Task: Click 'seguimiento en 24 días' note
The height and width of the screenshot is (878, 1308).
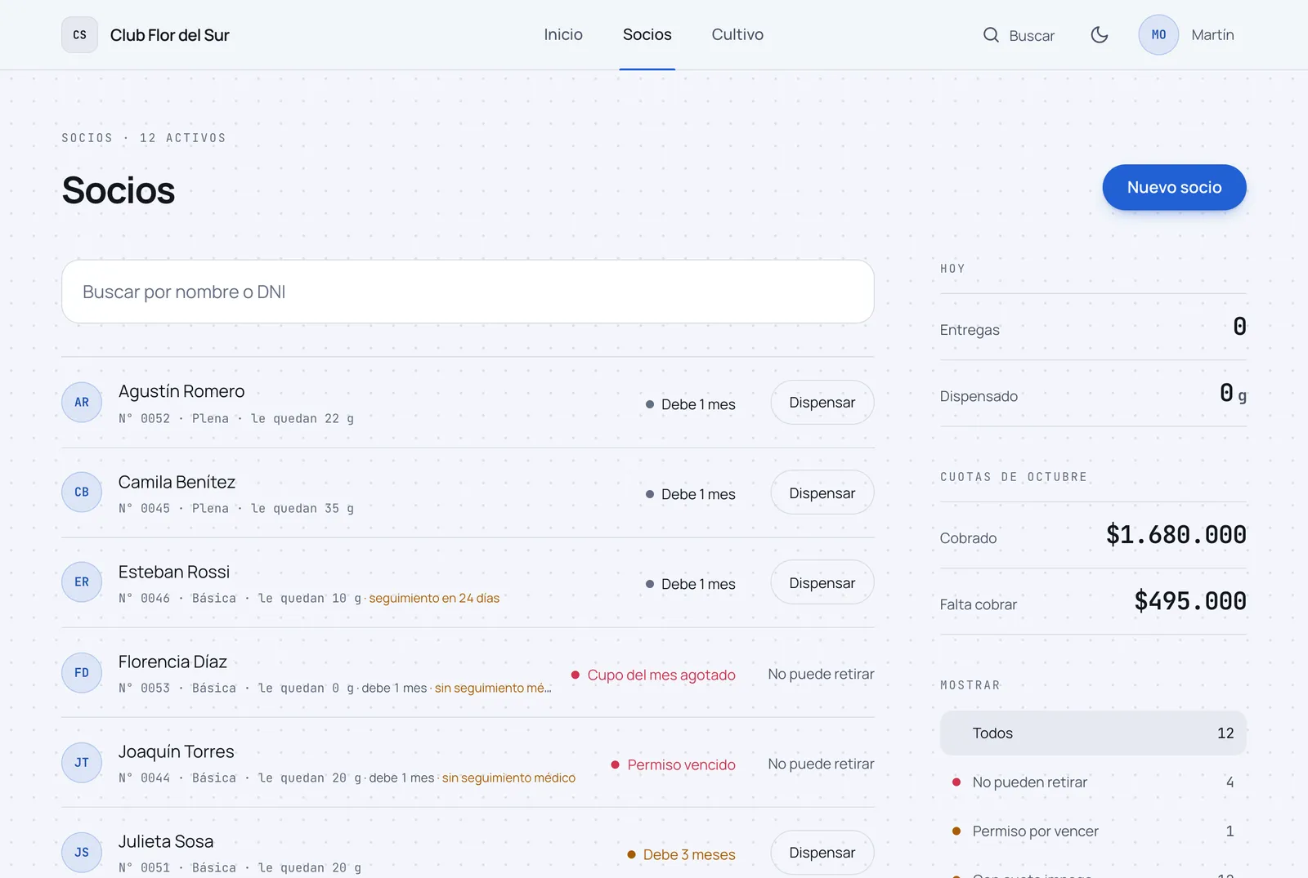Action: (x=434, y=598)
